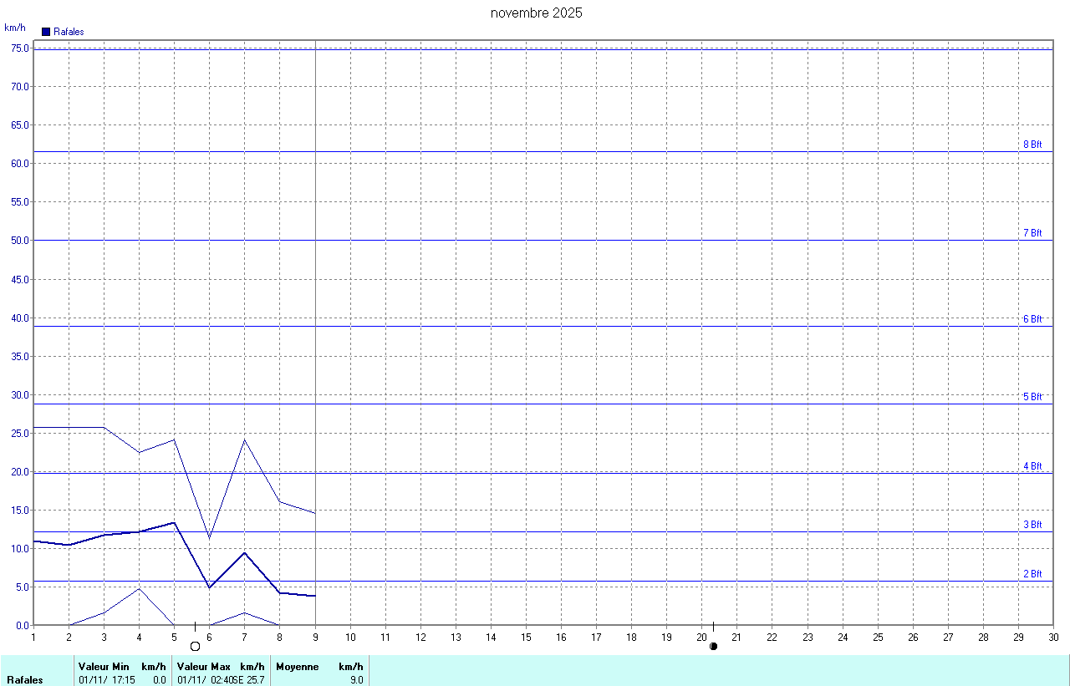Click the full moon symbol below the axis
The image size is (1070, 686).
(196, 646)
